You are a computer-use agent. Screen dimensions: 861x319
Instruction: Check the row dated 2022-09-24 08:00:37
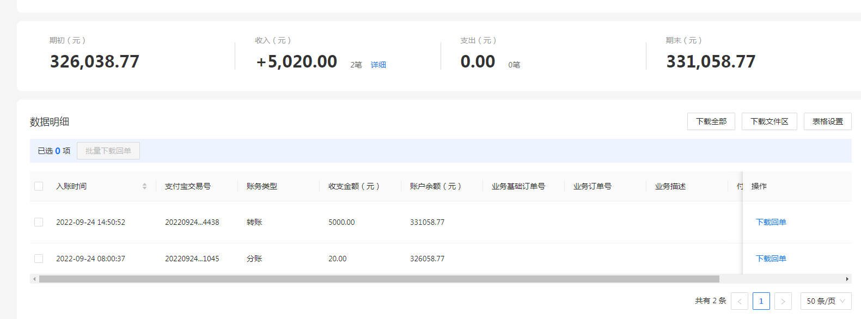pos(39,259)
